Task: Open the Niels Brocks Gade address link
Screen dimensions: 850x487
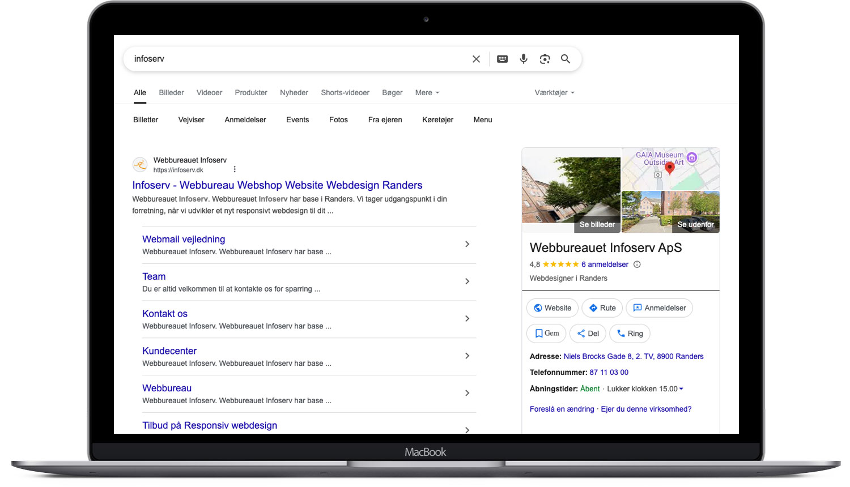Action: (x=634, y=357)
